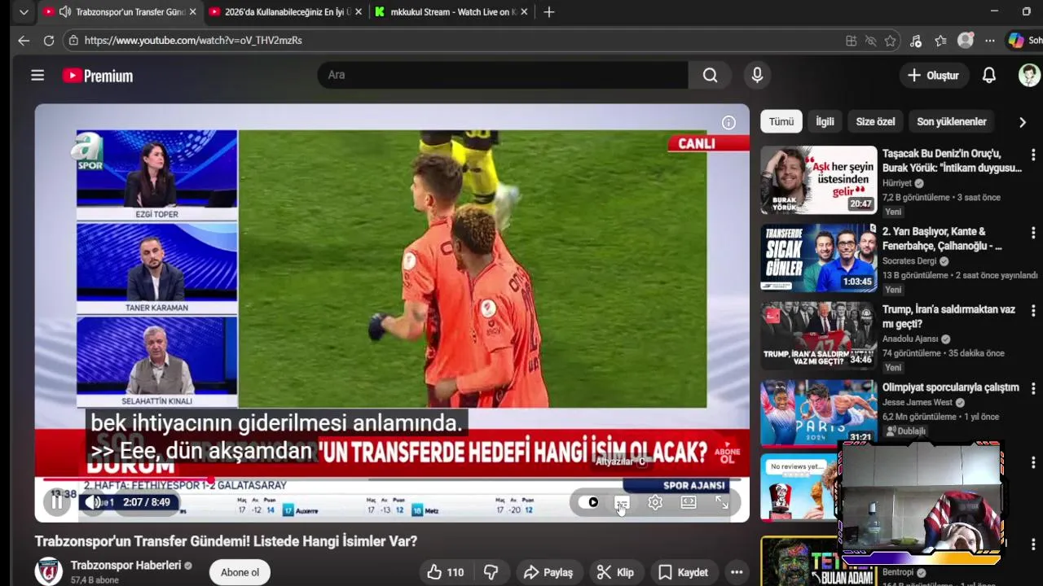
Task: Select the Size özel filter chip
Action: pyautogui.click(x=875, y=121)
